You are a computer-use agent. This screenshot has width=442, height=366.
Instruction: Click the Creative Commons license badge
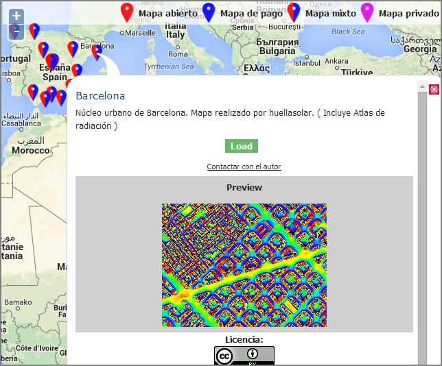click(x=244, y=356)
